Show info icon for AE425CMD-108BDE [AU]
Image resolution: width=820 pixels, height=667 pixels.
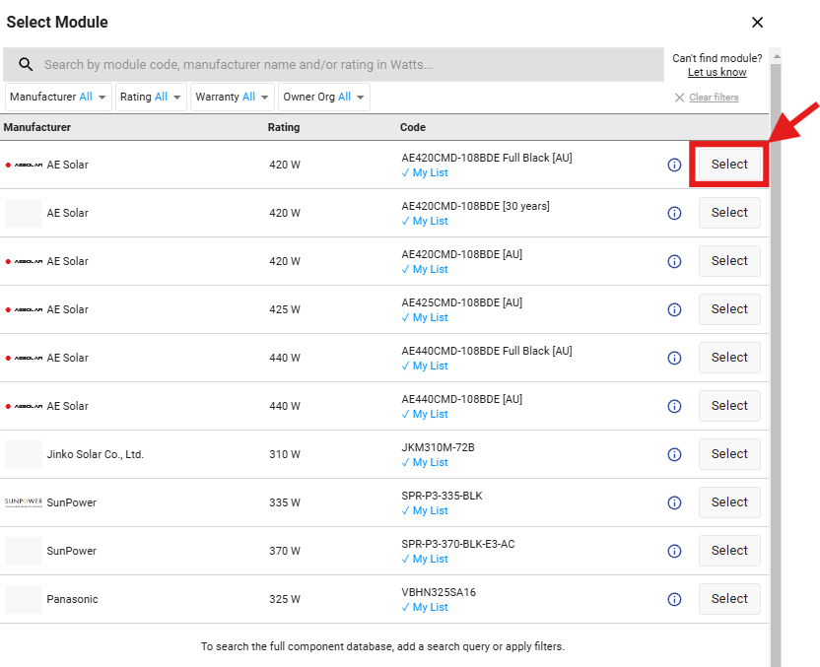click(674, 310)
